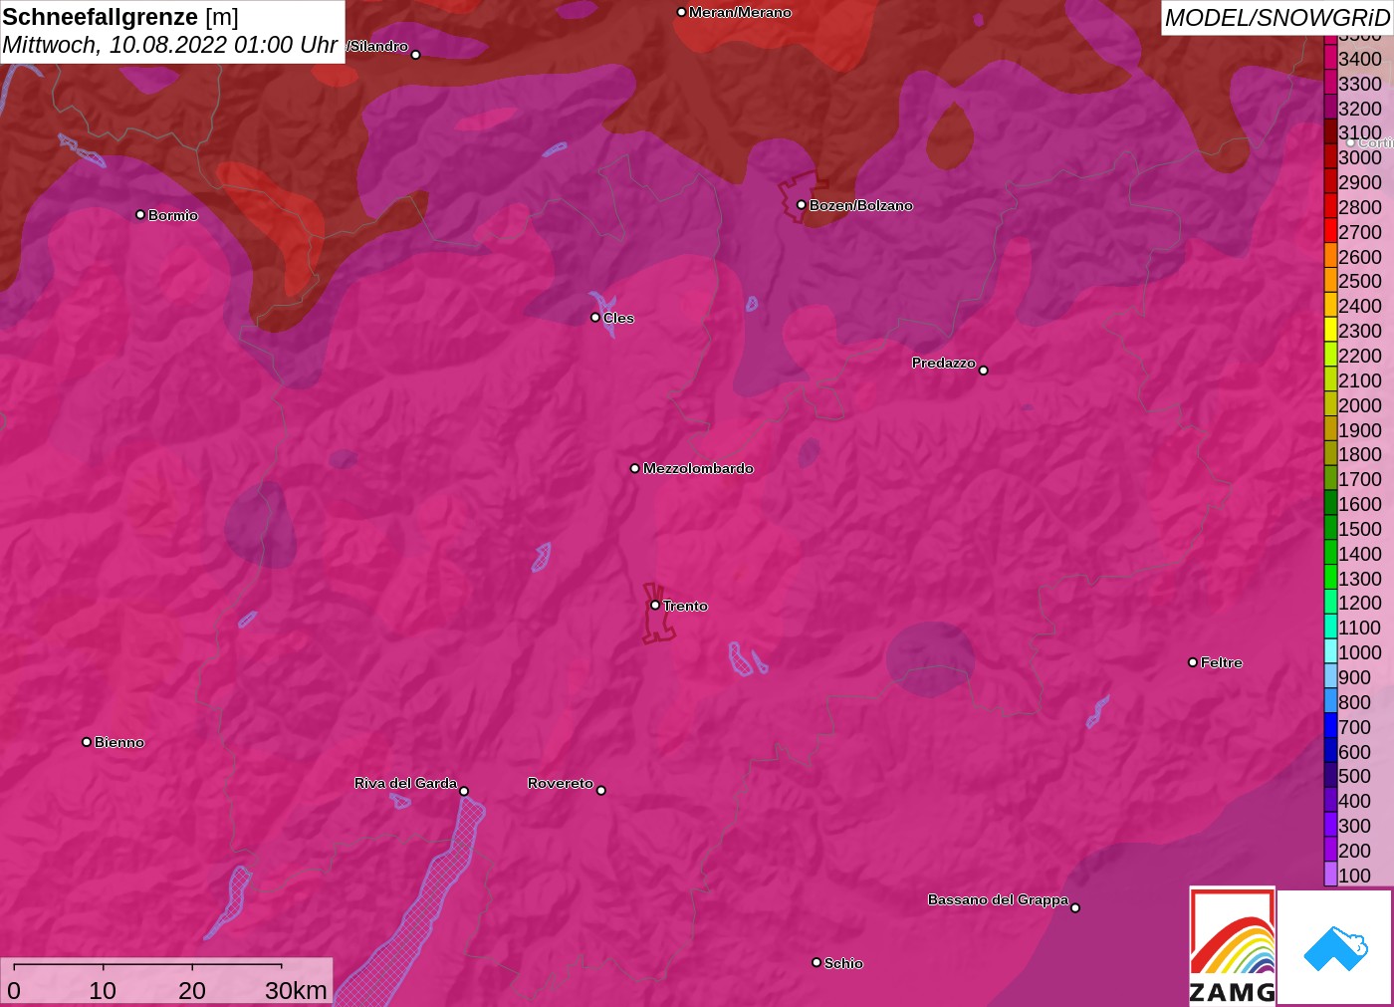Click the "30km" scale bar label
The height and width of the screenshot is (1007, 1394).
(x=296, y=990)
